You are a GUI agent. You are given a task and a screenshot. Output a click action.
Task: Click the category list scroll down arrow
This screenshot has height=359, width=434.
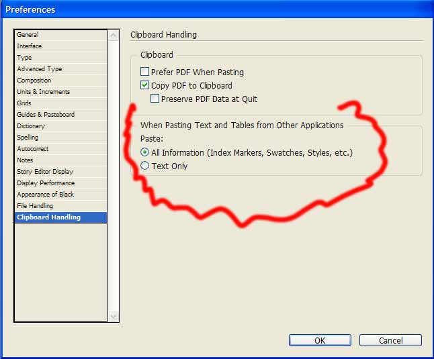(114, 316)
